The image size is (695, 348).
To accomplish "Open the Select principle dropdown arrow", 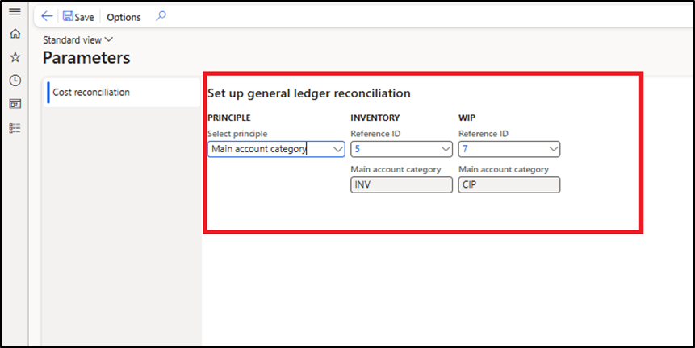I will click(337, 149).
